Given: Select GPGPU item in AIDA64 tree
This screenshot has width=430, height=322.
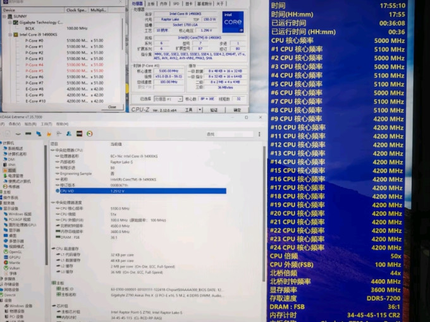Looking at the screenshot, I should [x=13, y=258].
